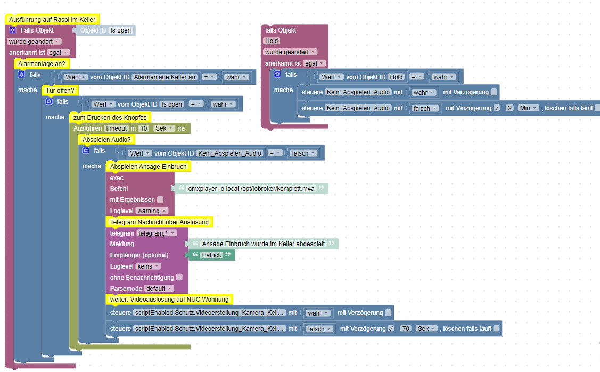Screen dimensions: 600x372
Task: Open wahr dropdown on steuere Videoerstellung row
Action: pos(318,313)
